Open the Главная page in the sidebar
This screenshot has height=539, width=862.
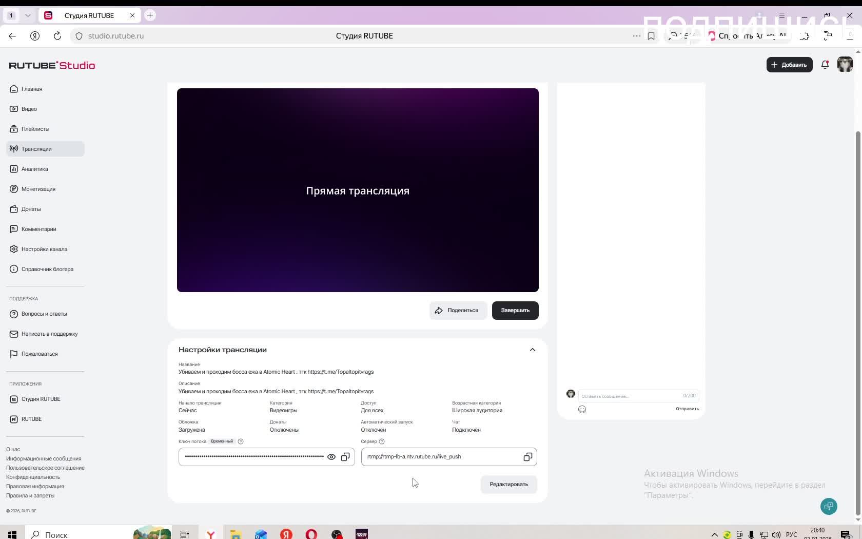(45, 89)
